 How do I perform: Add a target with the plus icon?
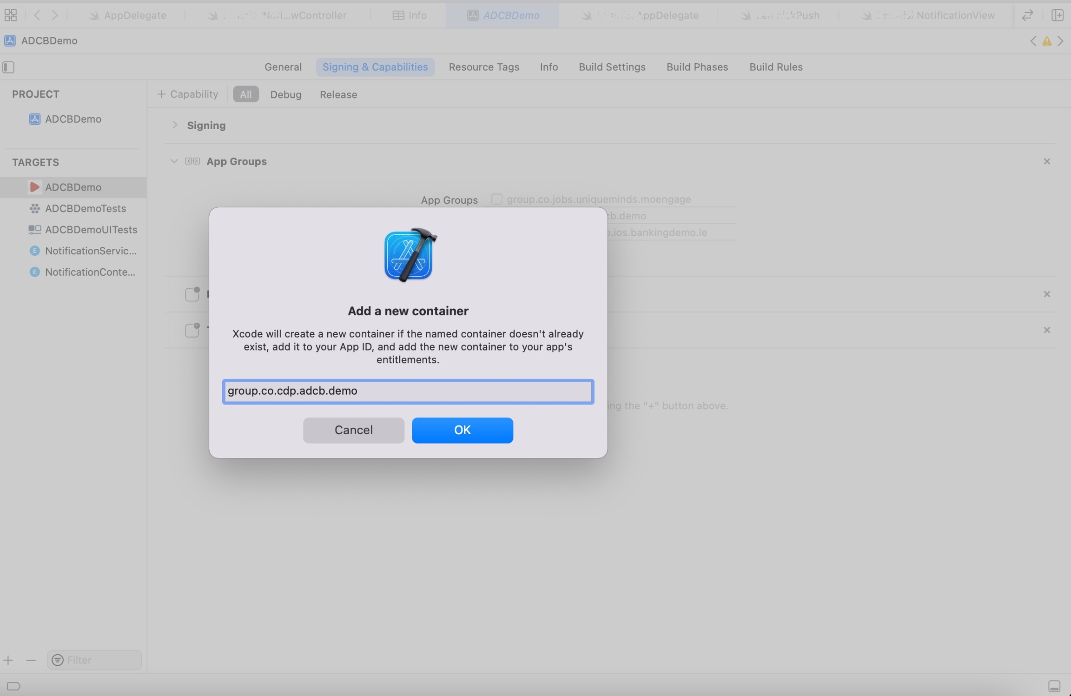(x=8, y=660)
